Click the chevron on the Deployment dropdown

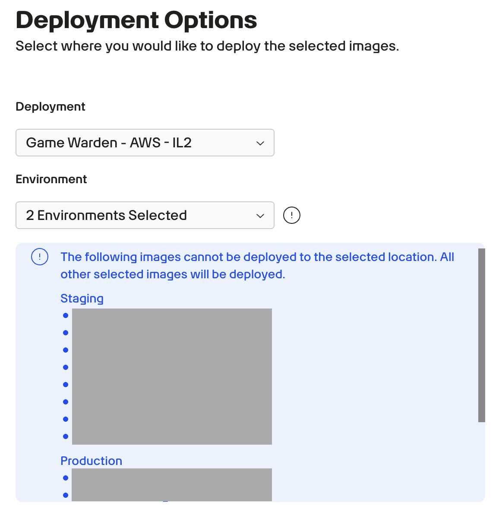click(x=260, y=143)
